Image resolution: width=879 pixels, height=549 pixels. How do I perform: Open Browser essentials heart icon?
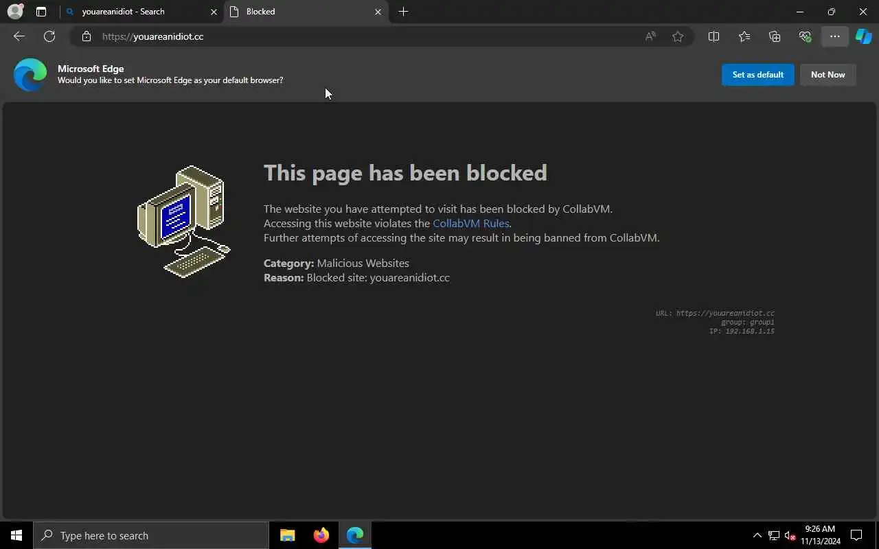tap(805, 36)
